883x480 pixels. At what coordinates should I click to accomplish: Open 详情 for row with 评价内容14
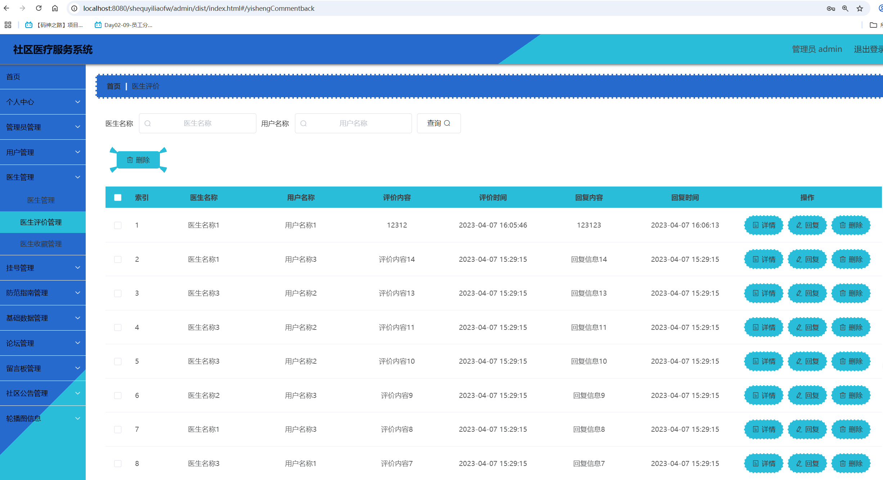tap(764, 259)
